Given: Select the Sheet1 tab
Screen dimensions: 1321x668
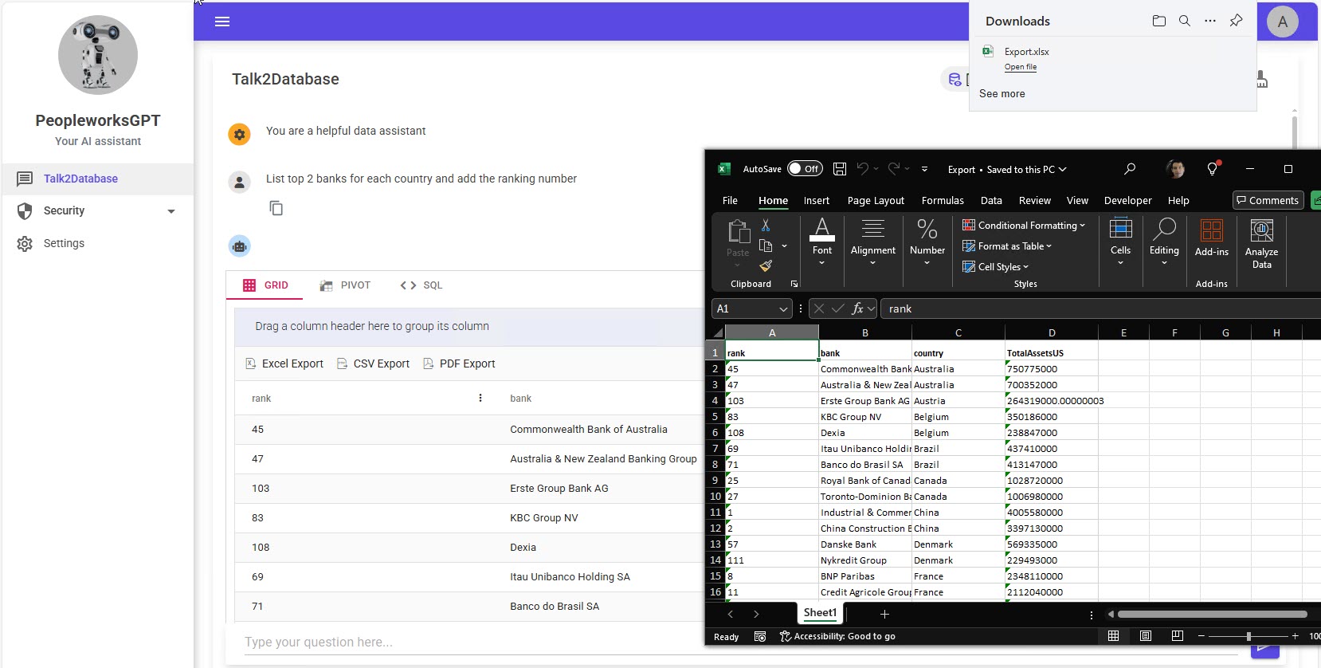Looking at the screenshot, I should tap(820, 613).
